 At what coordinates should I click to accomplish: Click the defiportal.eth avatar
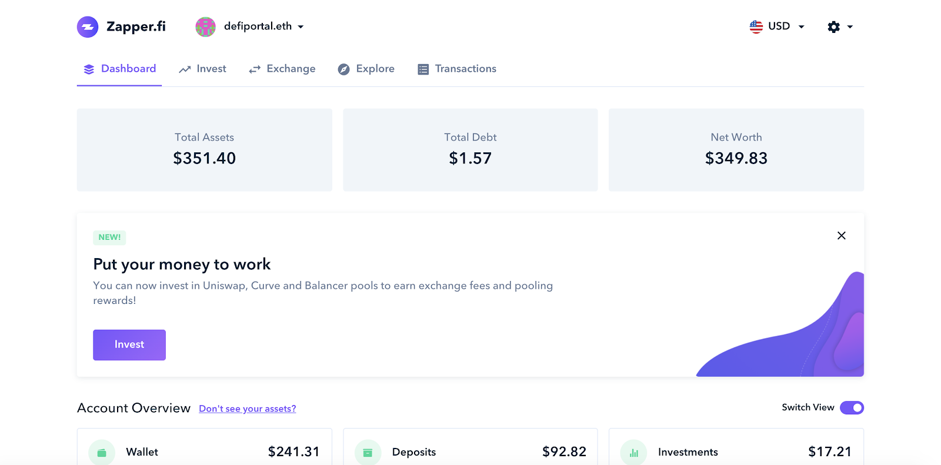pyautogui.click(x=205, y=26)
